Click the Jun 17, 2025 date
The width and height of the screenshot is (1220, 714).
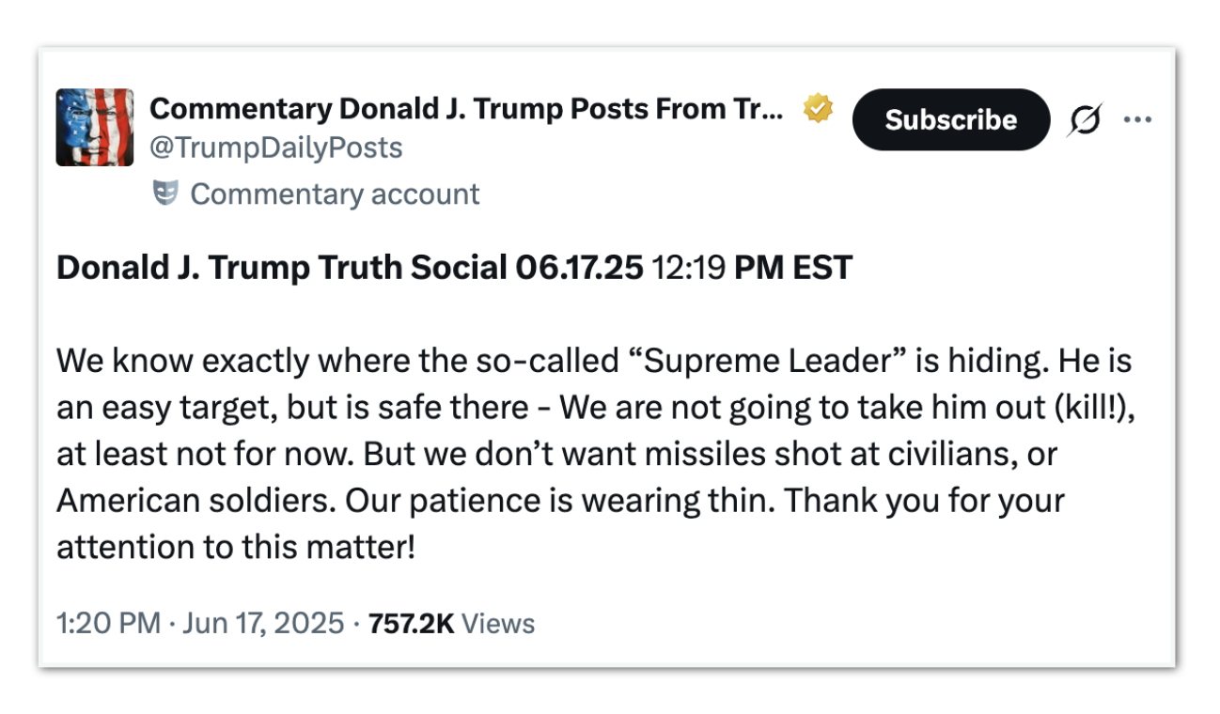tap(263, 624)
